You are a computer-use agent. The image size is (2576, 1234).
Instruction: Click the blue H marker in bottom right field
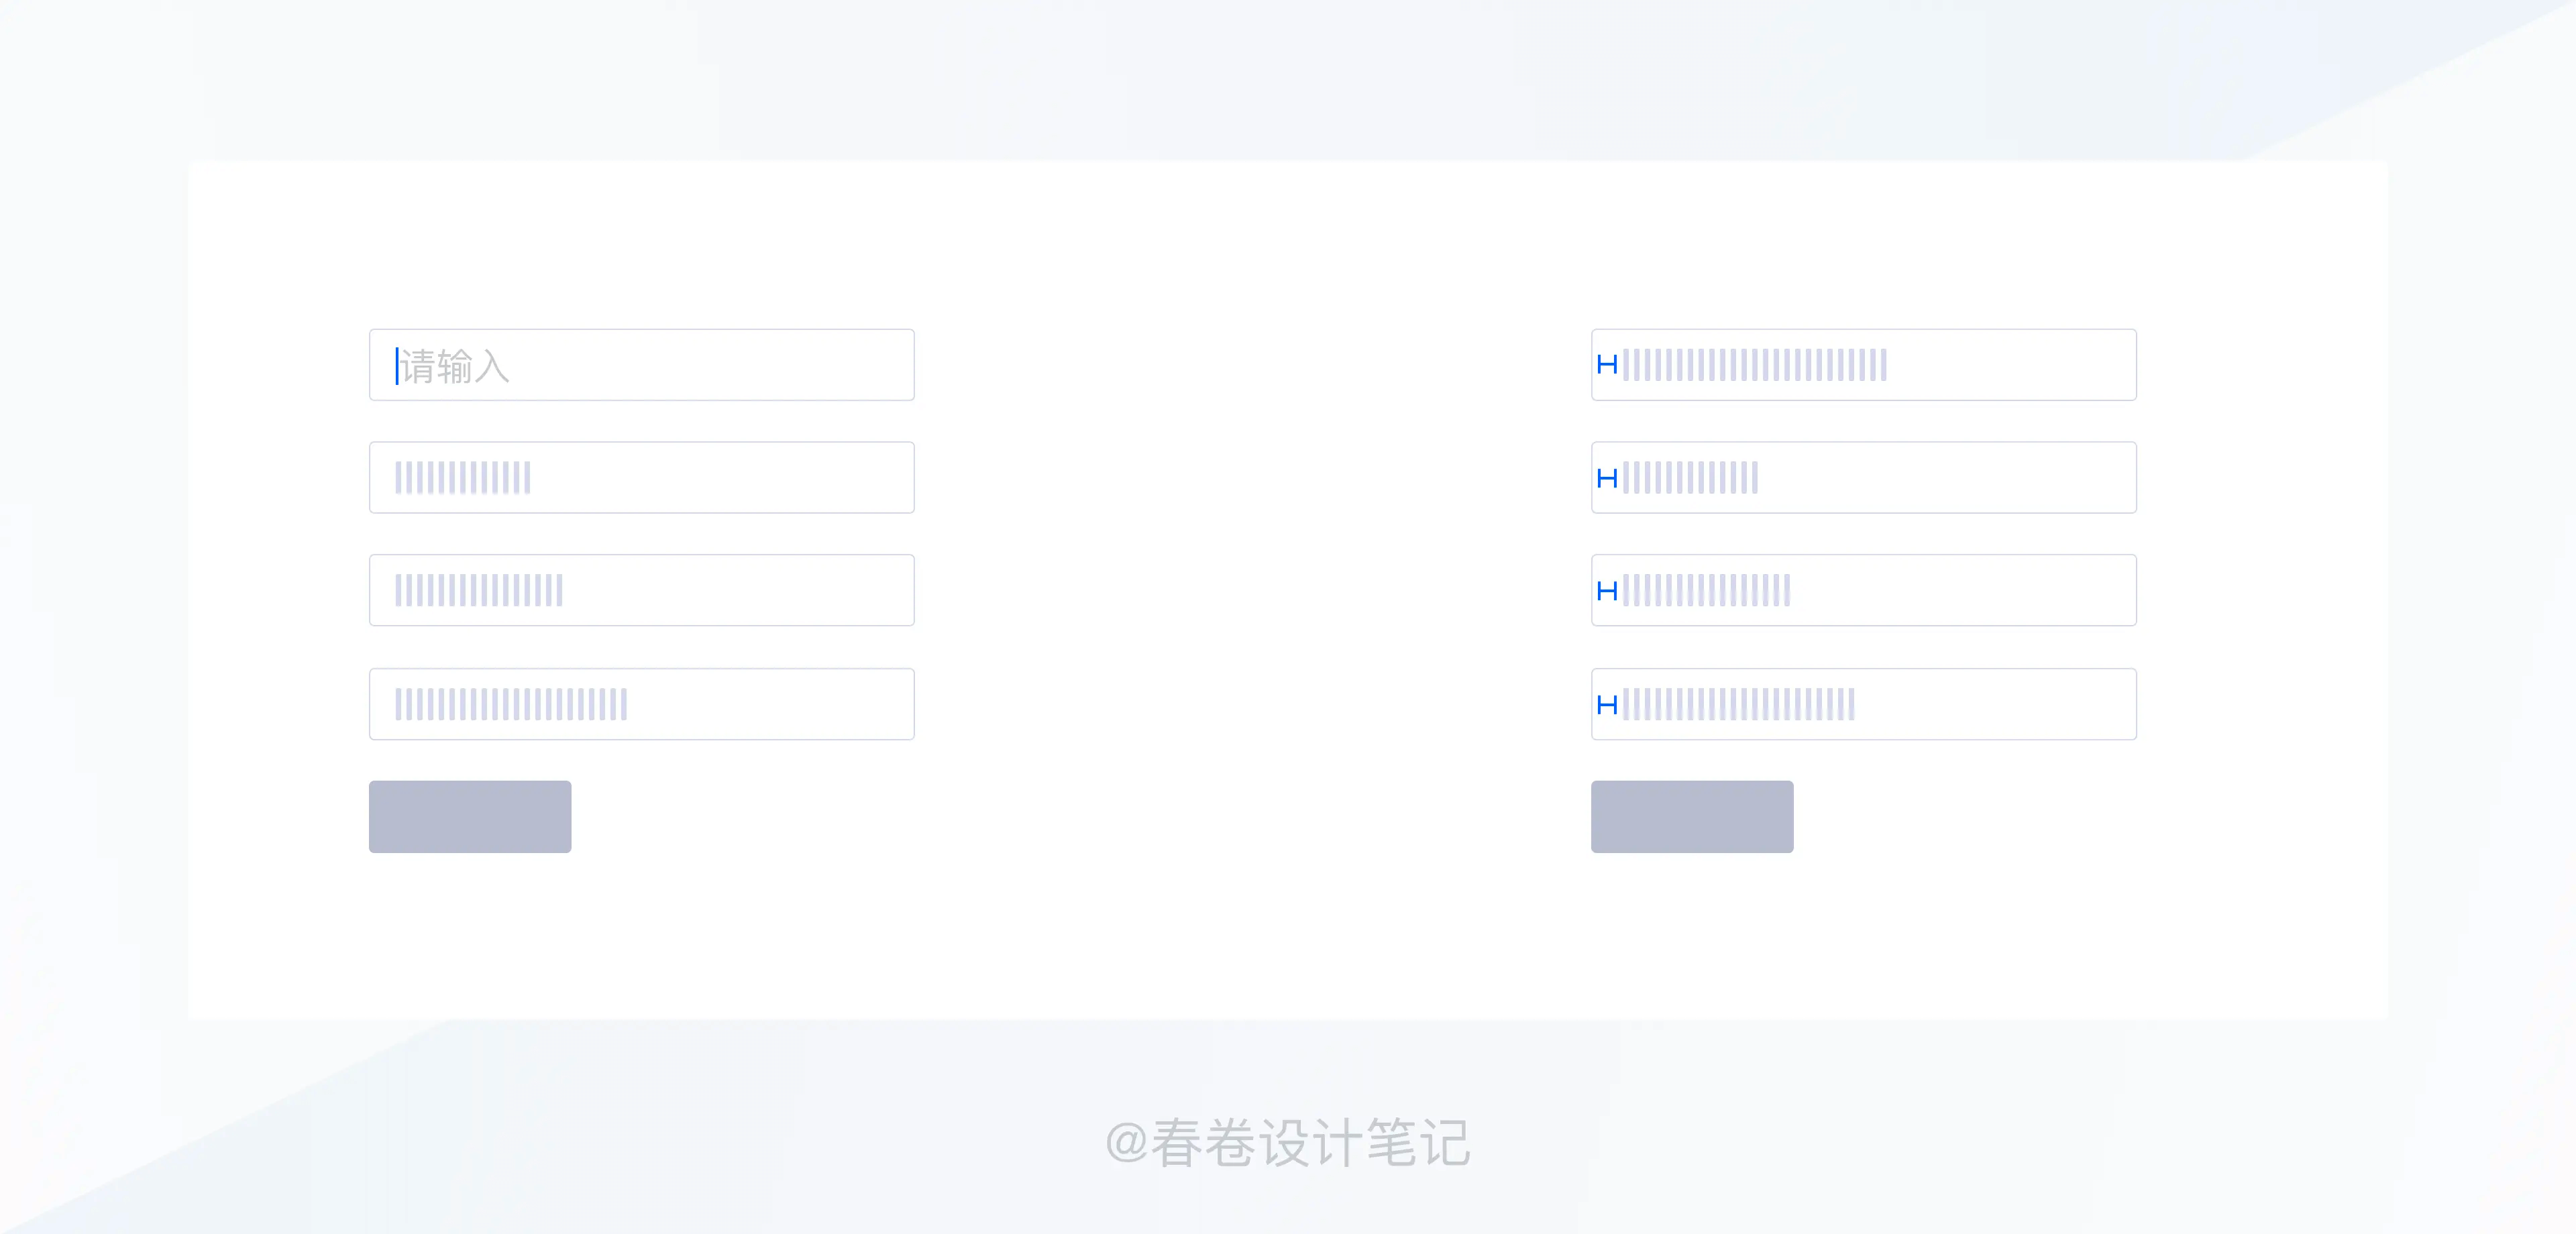[1607, 705]
